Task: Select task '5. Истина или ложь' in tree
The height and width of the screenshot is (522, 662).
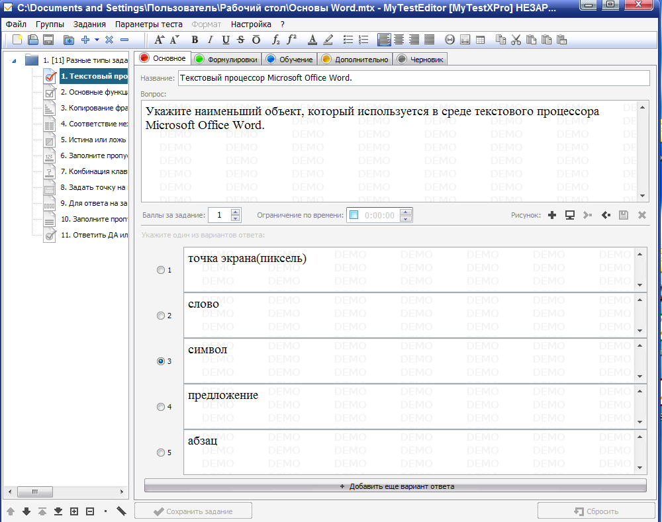Action: 93,140
